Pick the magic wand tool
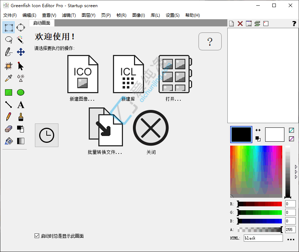 [21, 40]
